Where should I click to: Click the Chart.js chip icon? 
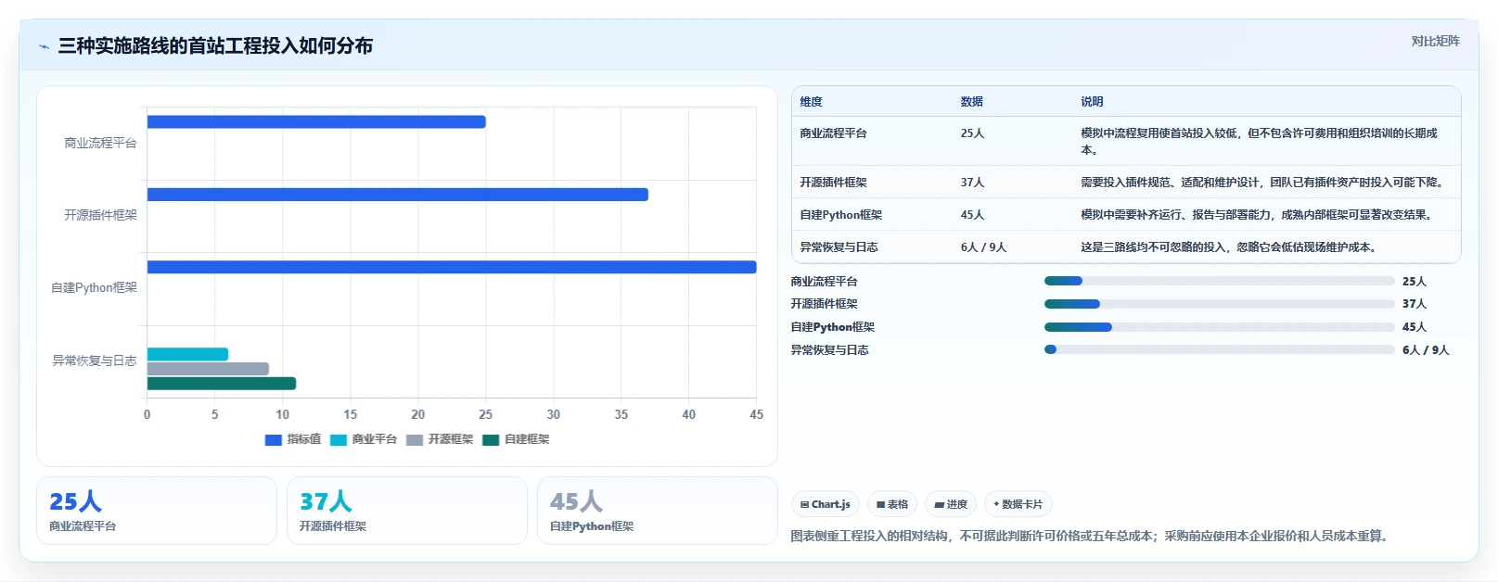pyautogui.click(x=804, y=505)
